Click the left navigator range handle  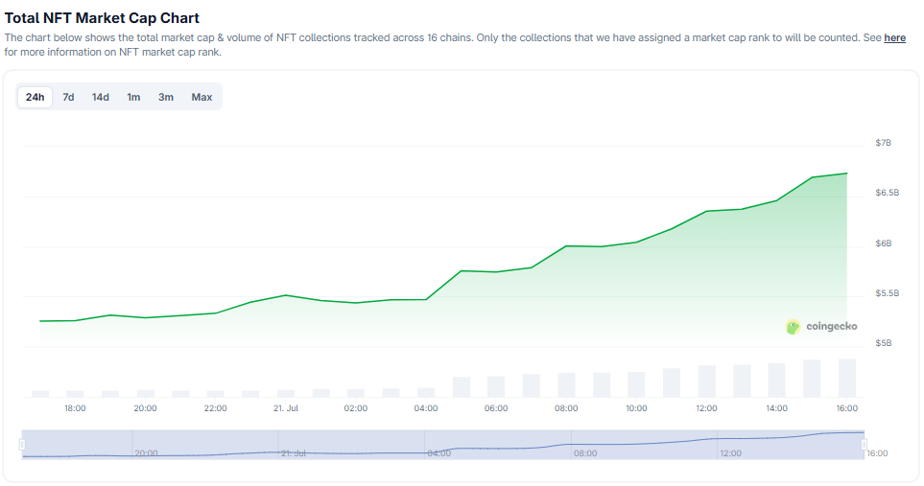pyautogui.click(x=22, y=444)
